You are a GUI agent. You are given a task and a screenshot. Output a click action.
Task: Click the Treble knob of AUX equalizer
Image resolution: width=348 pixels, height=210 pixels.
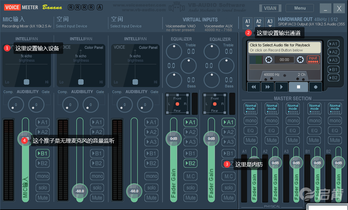click(212, 51)
